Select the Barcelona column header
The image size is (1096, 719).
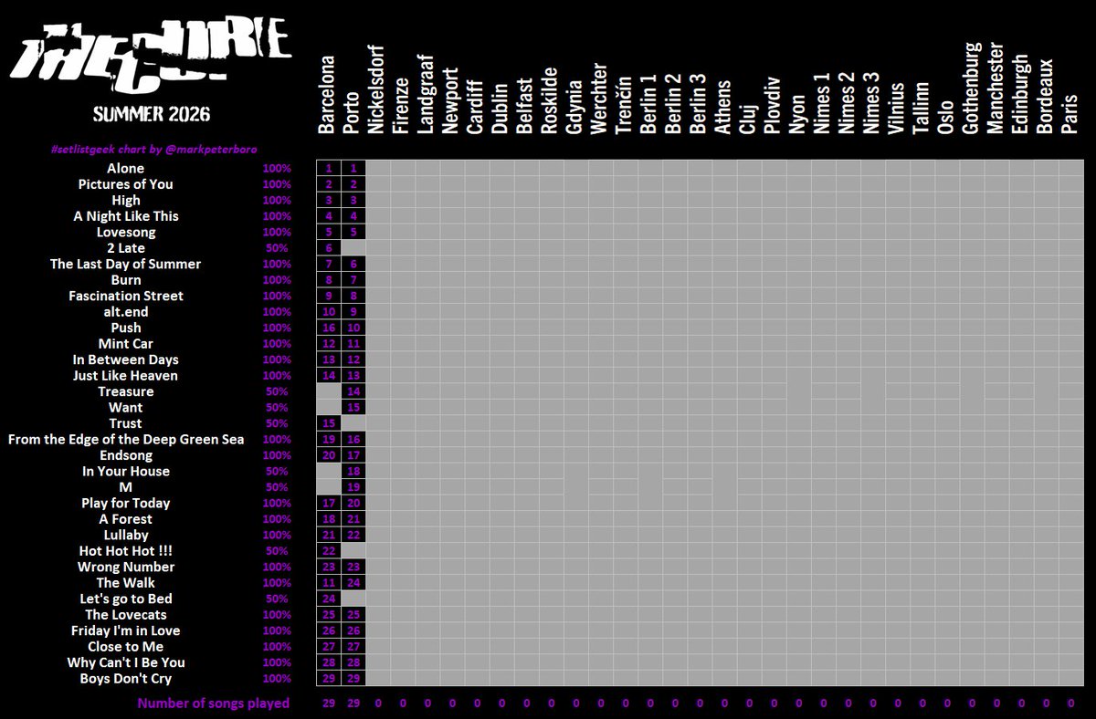[328, 95]
